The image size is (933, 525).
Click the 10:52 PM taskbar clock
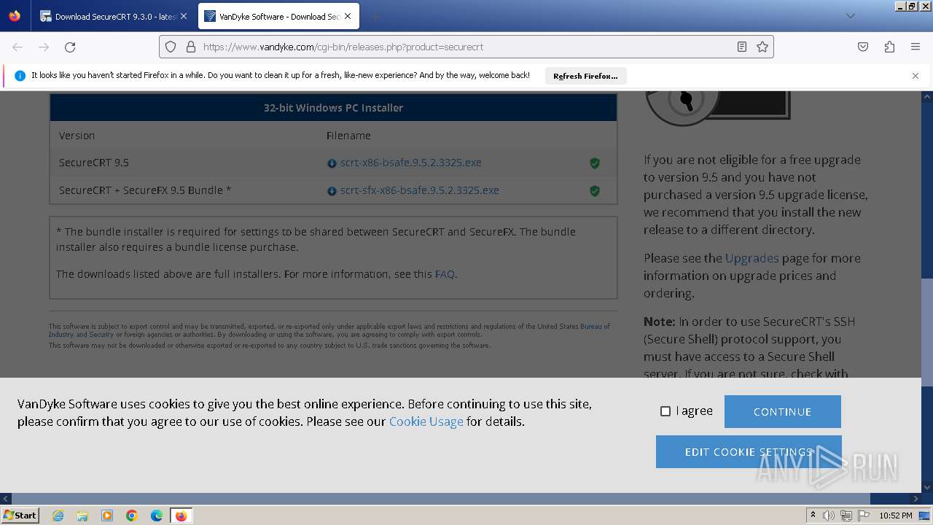896,516
